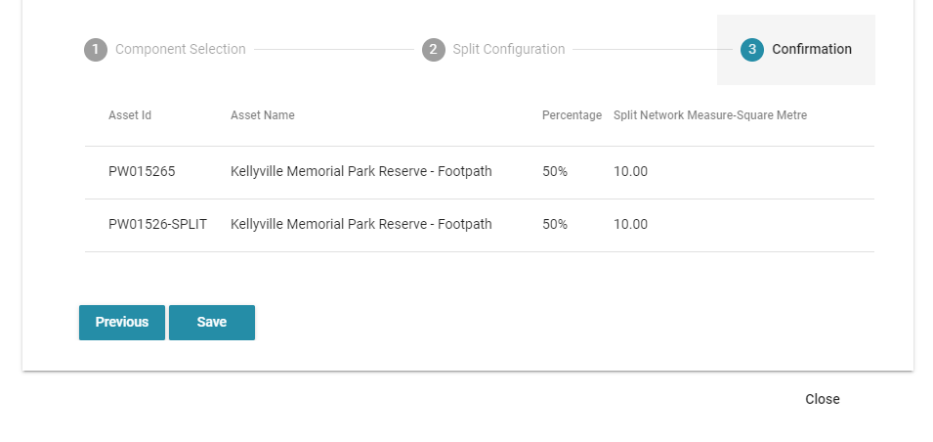
Task: Save the asset split
Action: pos(212,323)
